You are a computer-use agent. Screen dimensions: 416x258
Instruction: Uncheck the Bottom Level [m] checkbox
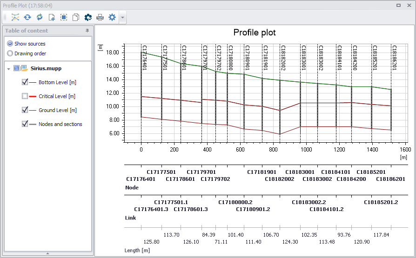click(25, 82)
